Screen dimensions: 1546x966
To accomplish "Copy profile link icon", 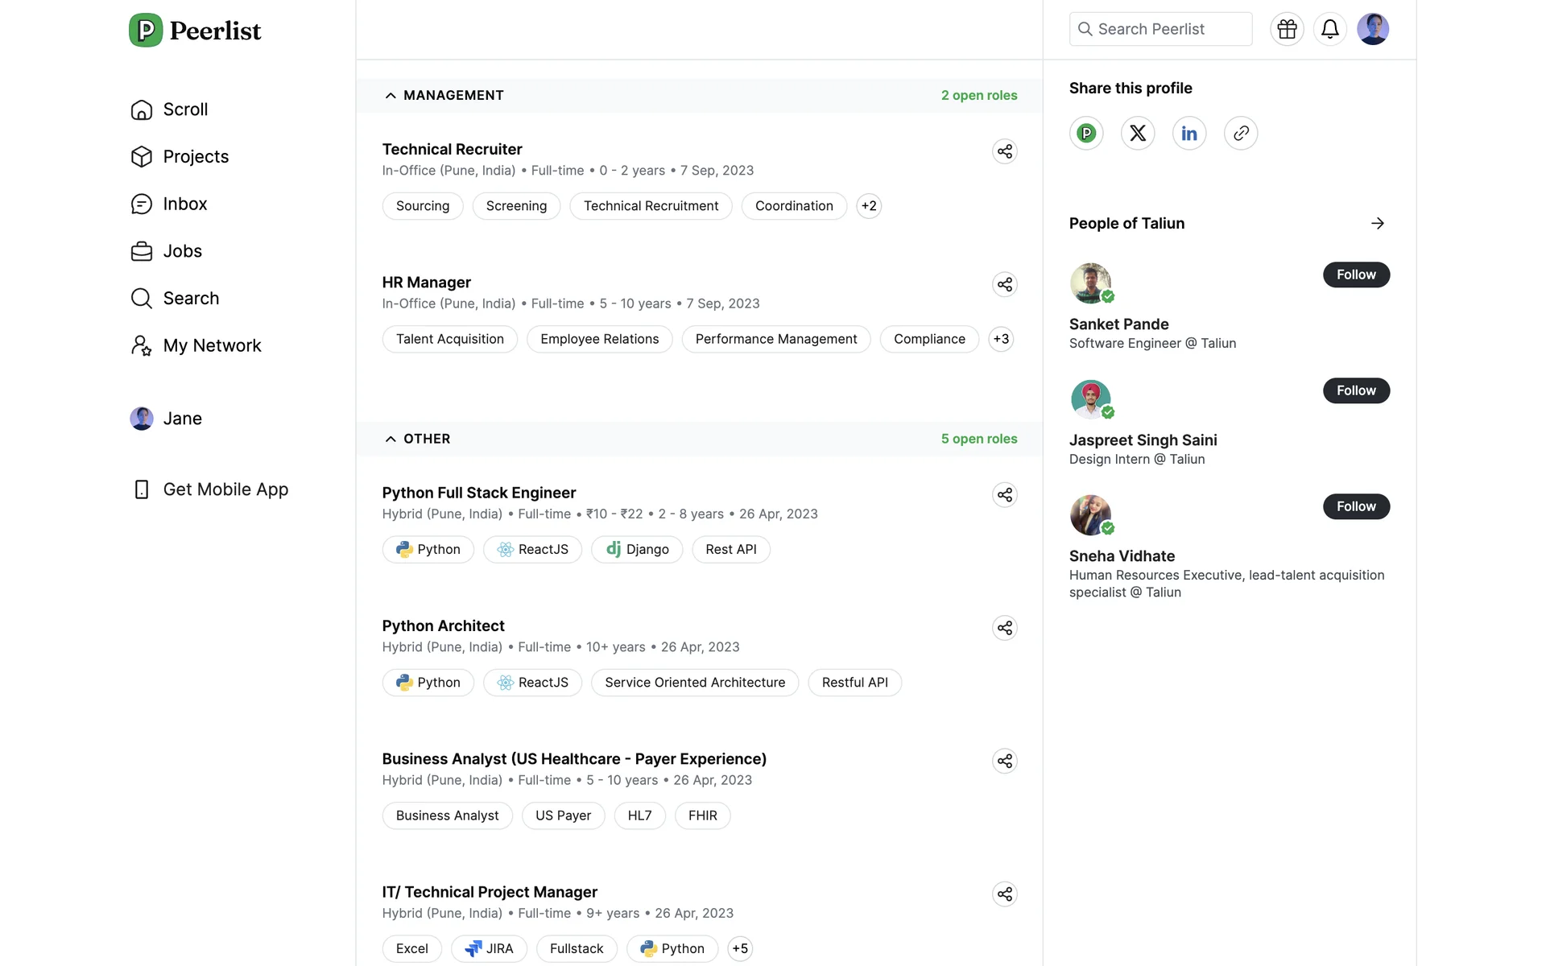I will click(1240, 133).
